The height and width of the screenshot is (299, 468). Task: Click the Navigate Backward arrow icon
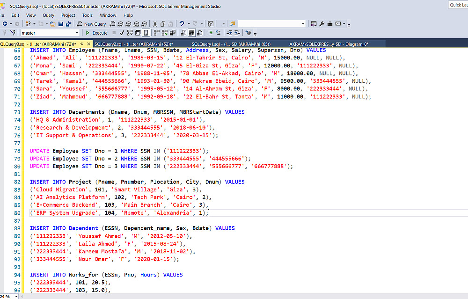tap(5, 24)
